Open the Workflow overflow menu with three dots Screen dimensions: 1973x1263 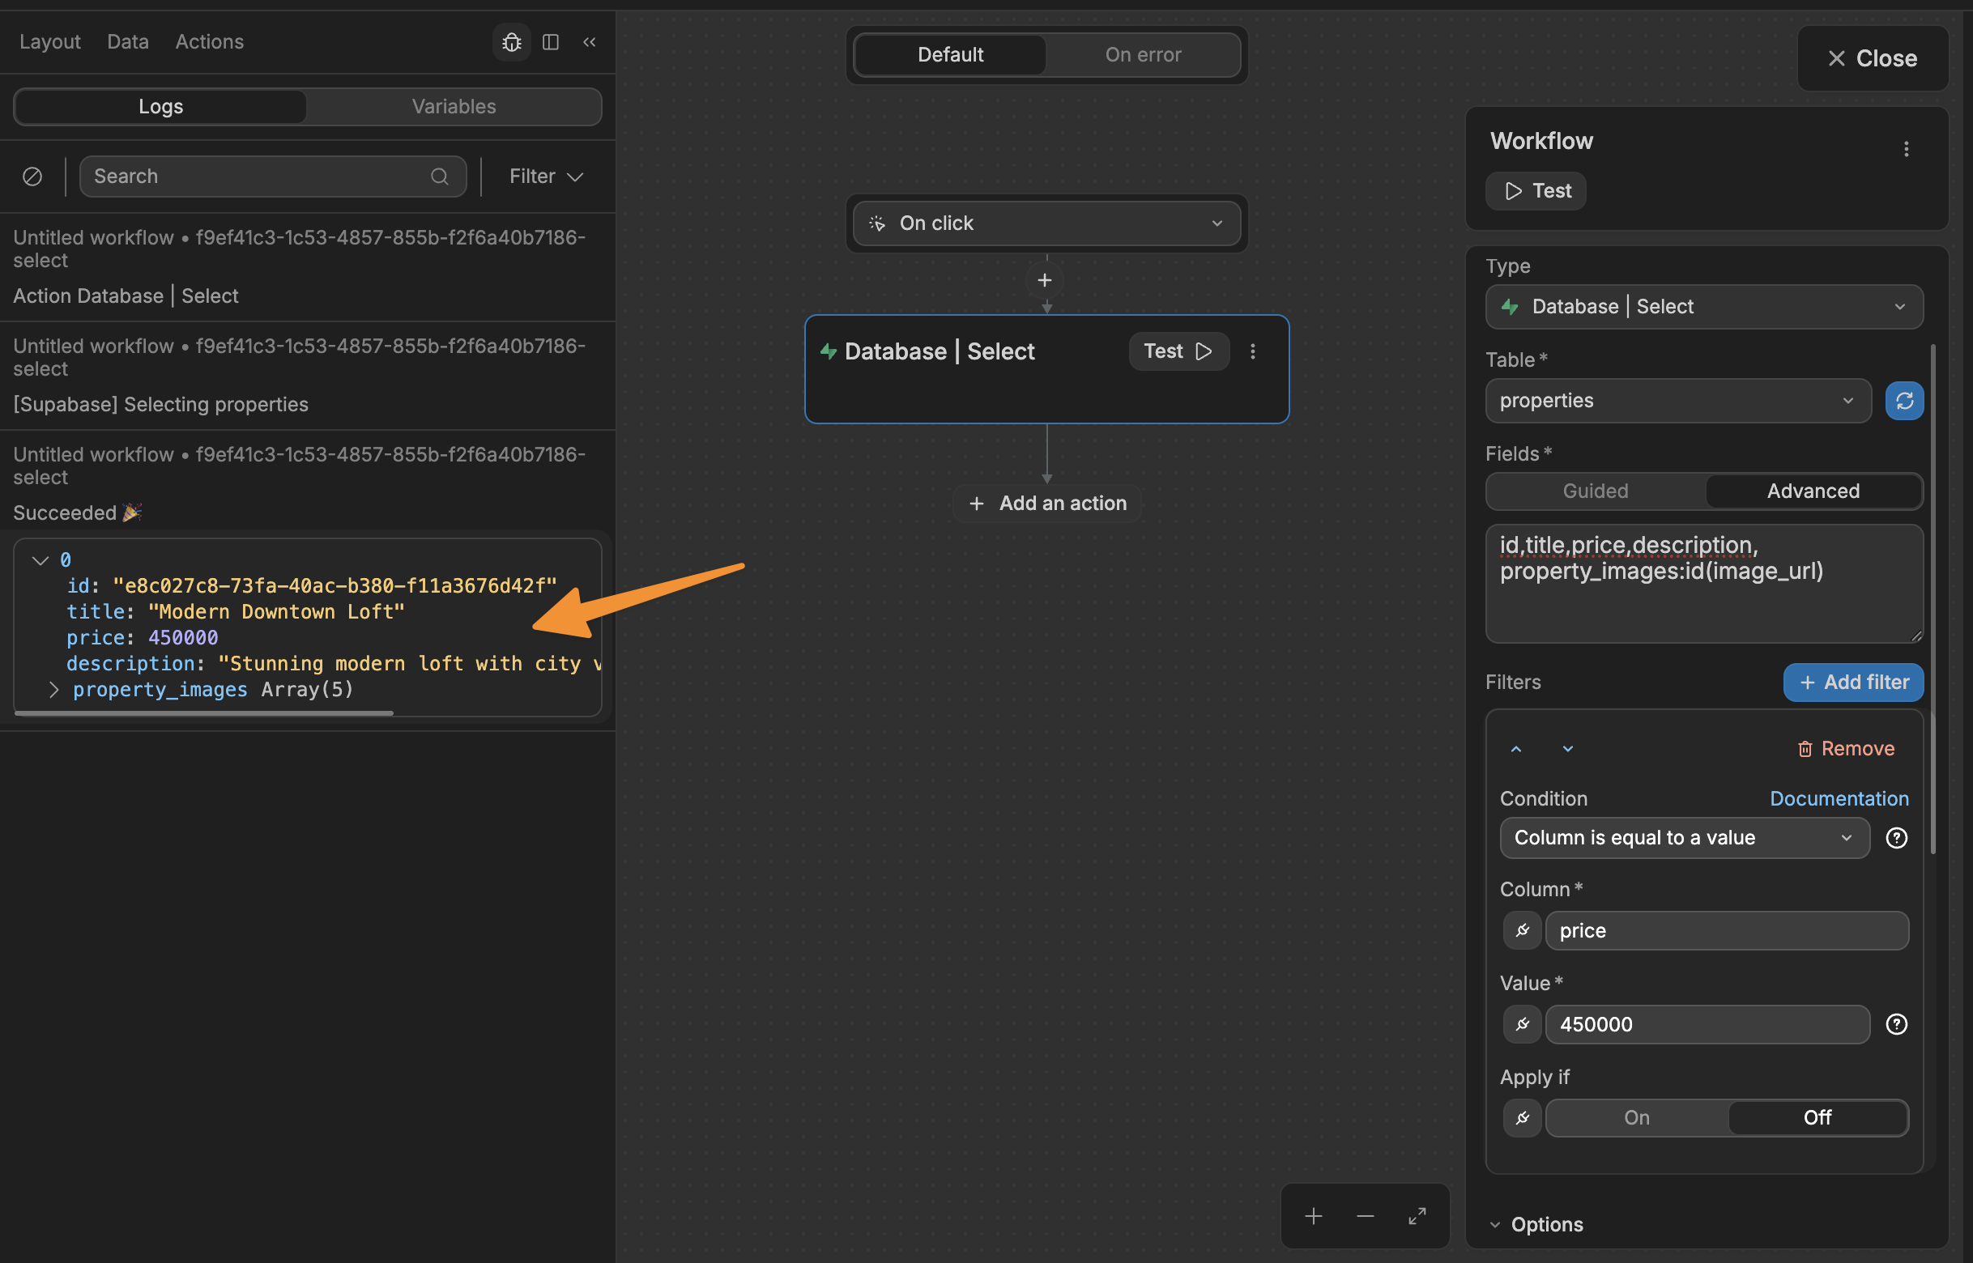[1907, 149]
